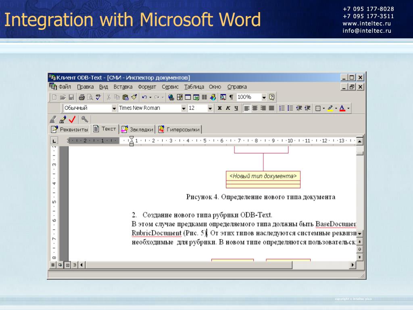The image size is (413, 310).
Task: Toggle italic formatting (К)
Action: click(228, 108)
